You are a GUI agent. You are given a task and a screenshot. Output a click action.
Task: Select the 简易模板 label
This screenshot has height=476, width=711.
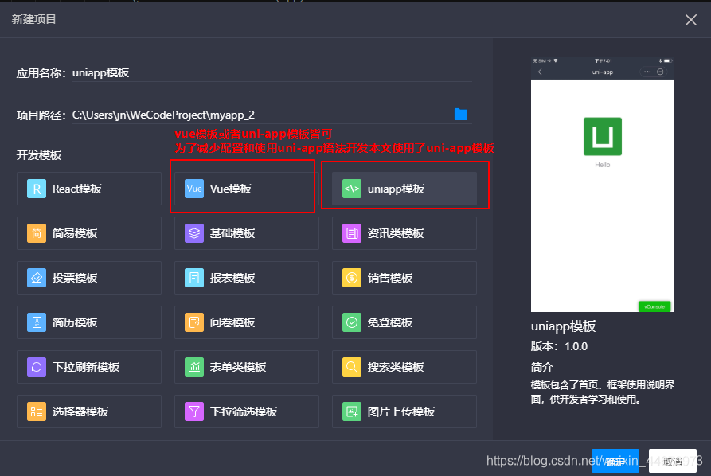(75, 233)
